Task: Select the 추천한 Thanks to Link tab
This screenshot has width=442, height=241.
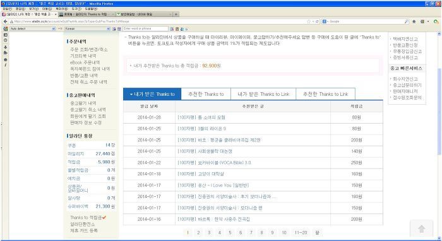Action: 326,94
